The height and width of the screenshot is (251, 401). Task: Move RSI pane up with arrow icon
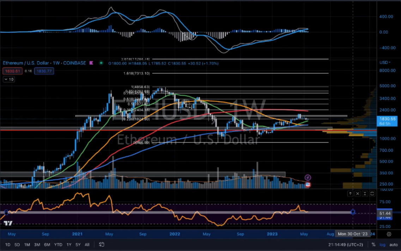pyautogui.click(x=350, y=194)
